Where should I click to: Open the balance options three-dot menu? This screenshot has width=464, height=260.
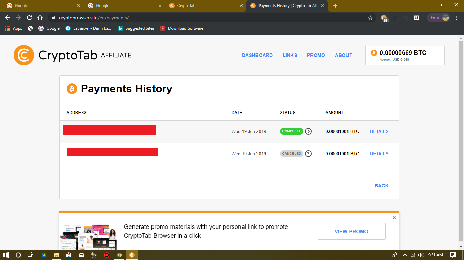(x=439, y=55)
